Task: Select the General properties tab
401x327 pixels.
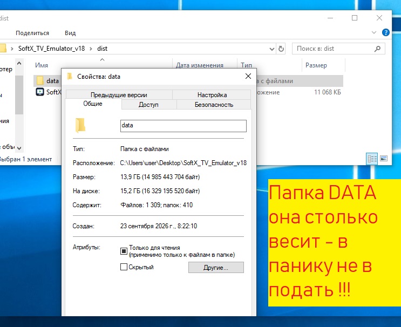Action: [93, 104]
